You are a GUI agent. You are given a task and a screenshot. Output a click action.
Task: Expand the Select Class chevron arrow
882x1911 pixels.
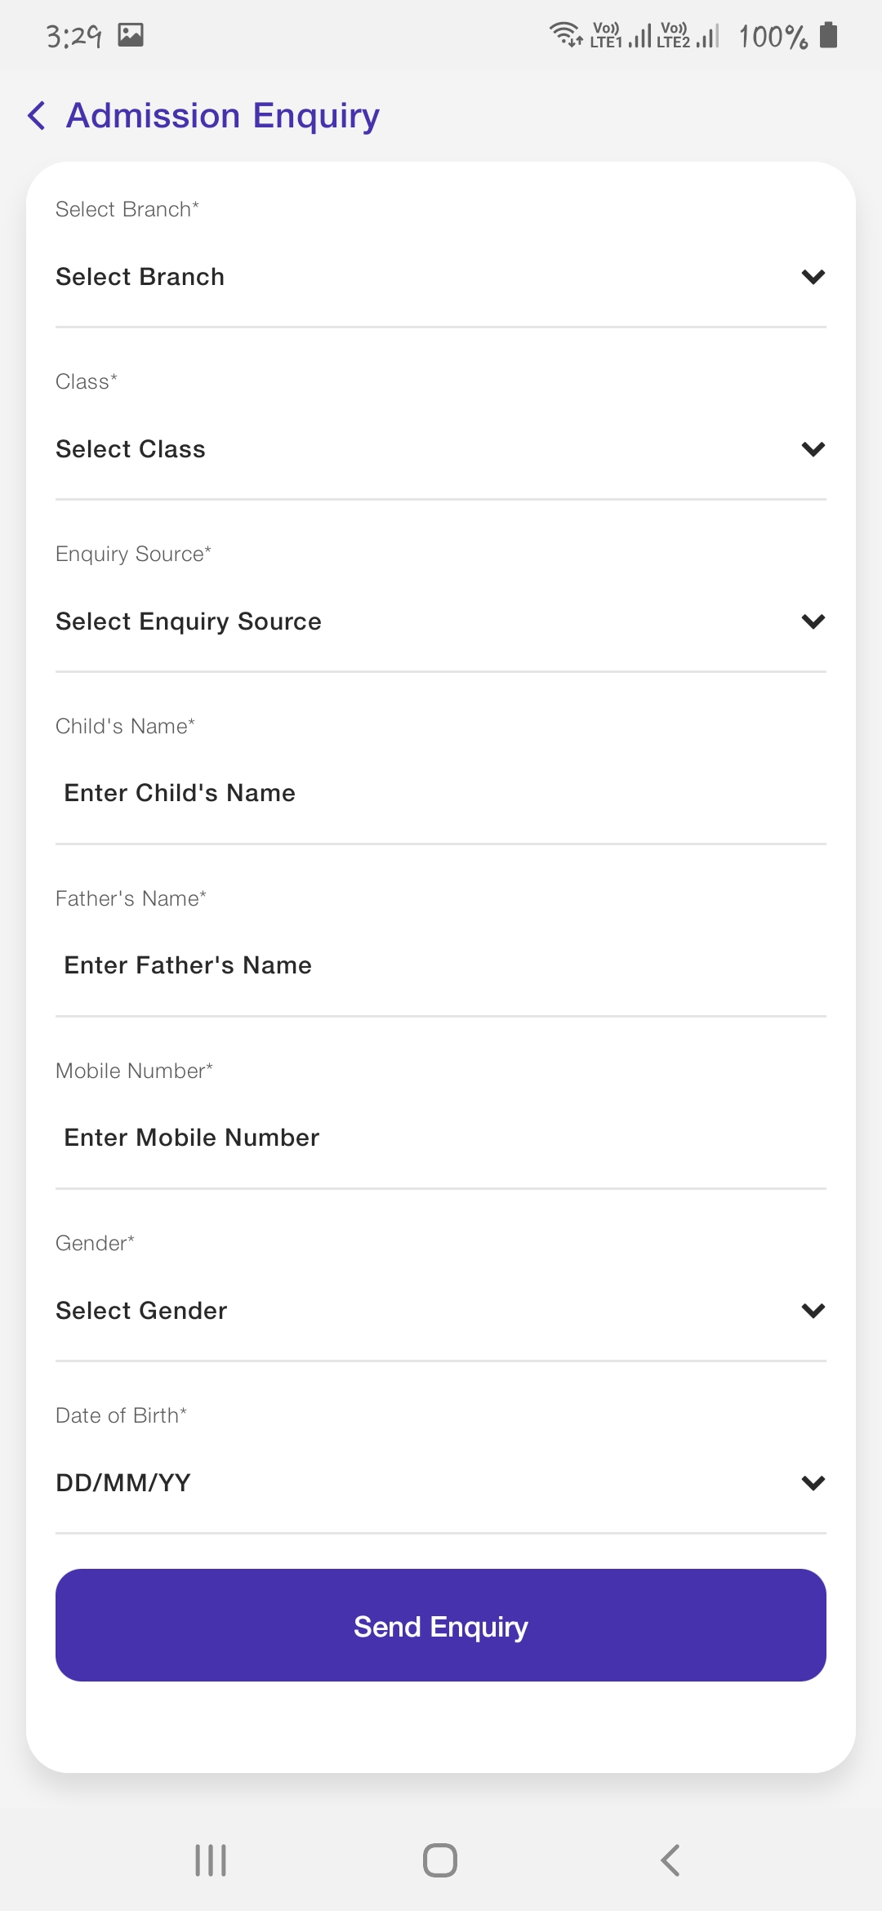pos(813,449)
